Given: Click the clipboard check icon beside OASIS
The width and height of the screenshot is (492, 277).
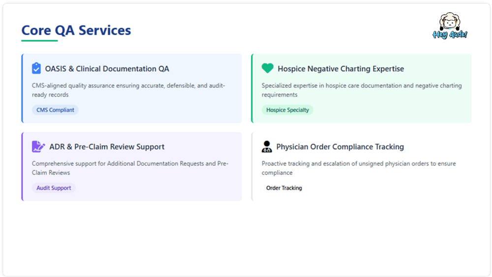Looking at the screenshot, I should 36,68.
